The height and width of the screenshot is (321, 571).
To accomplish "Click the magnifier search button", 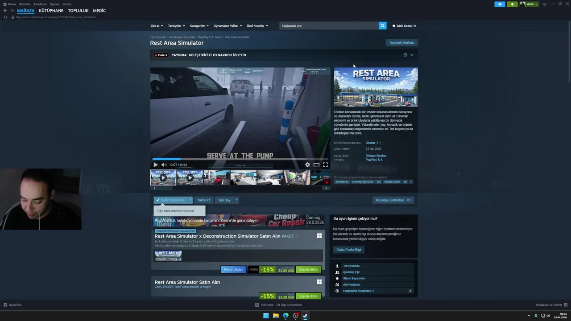I will click(382, 25).
